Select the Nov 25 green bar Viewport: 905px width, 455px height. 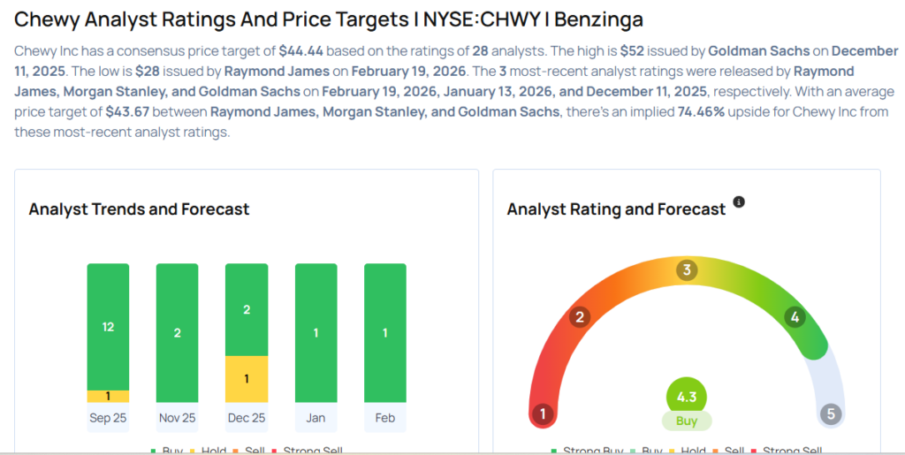click(177, 333)
